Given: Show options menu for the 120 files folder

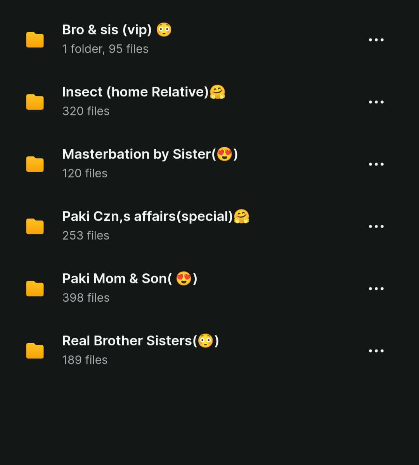Looking at the screenshot, I should click(376, 164).
